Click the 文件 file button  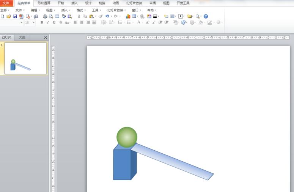point(6,3)
